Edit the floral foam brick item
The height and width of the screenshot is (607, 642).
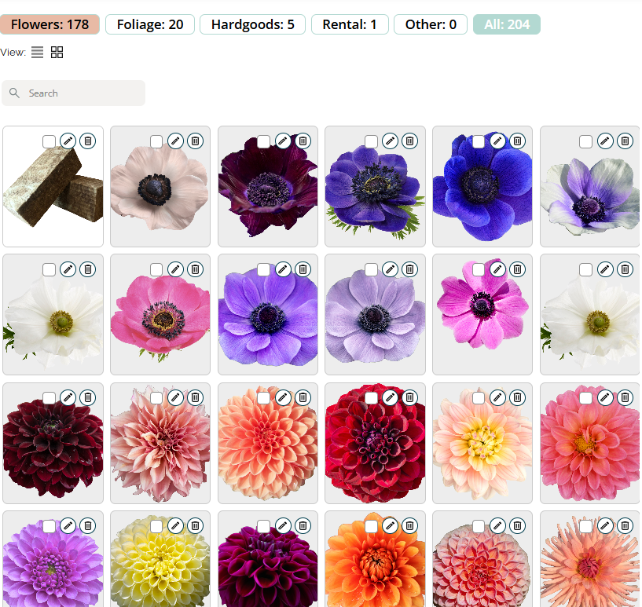coord(68,141)
